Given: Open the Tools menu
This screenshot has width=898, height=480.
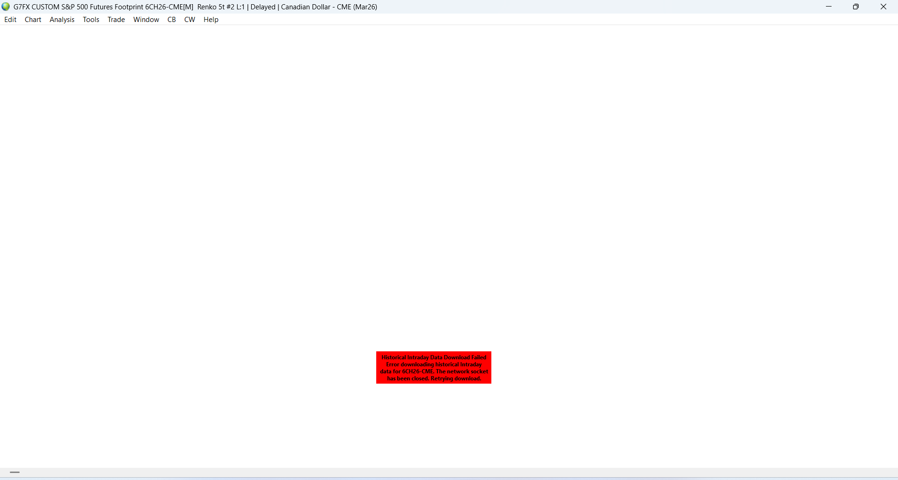Looking at the screenshot, I should coord(91,20).
